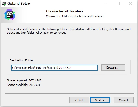This screenshot has height=107, width=138.
Task: Click the Space required 767.1 MB text
Action: pyautogui.click(x=24, y=80)
